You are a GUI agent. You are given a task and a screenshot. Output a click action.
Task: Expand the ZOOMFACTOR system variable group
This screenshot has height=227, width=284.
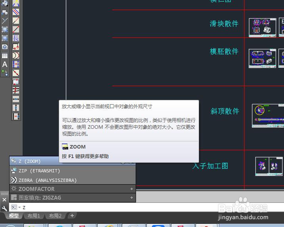coord(132,189)
